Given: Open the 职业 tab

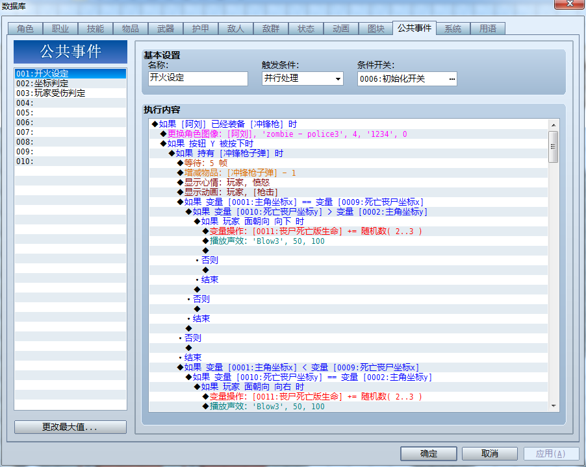Looking at the screenshot, I should pyautogui.click(x=60, y=29).
